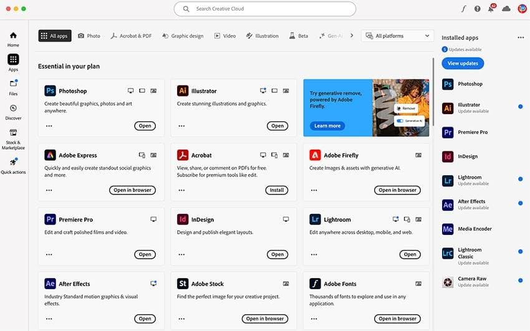Click Lightroom Classic update blue dot
Viewport: 530px width, 331px height.
[520, 252]
